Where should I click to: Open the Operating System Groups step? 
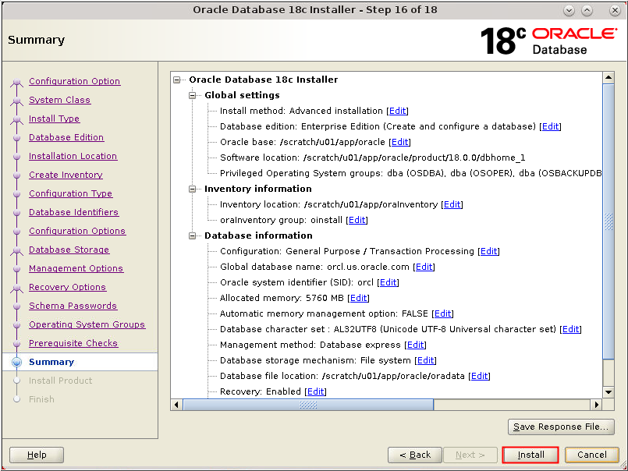click(87, 325)
